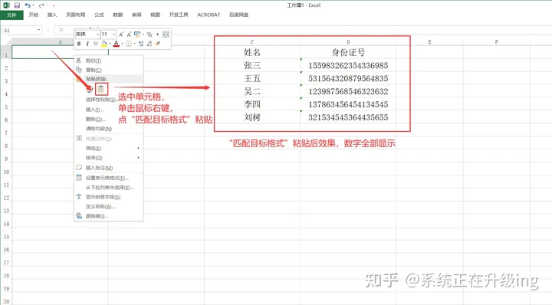
Task: Click the green 文件 button
Action: pos(11,15)
